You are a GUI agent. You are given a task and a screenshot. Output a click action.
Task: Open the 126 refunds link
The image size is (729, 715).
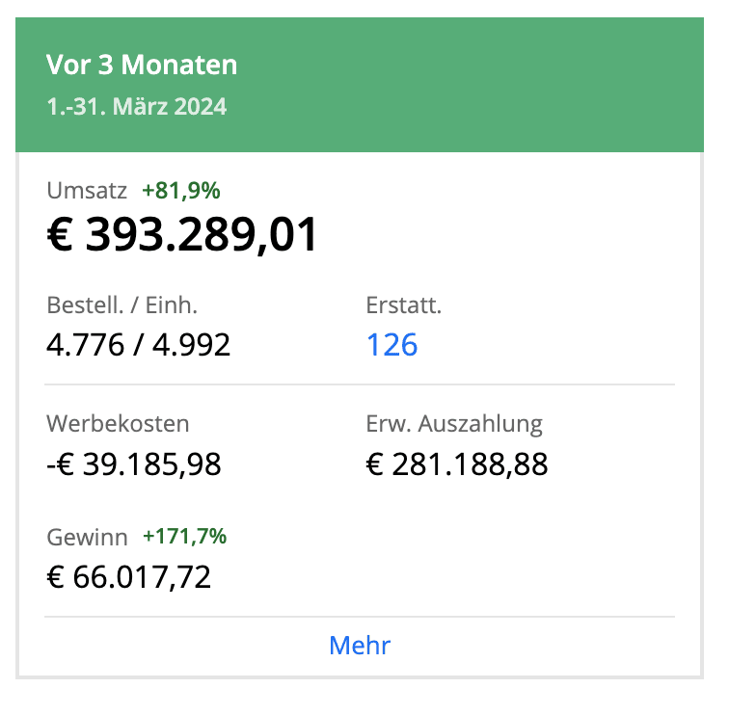coord(391,344)
